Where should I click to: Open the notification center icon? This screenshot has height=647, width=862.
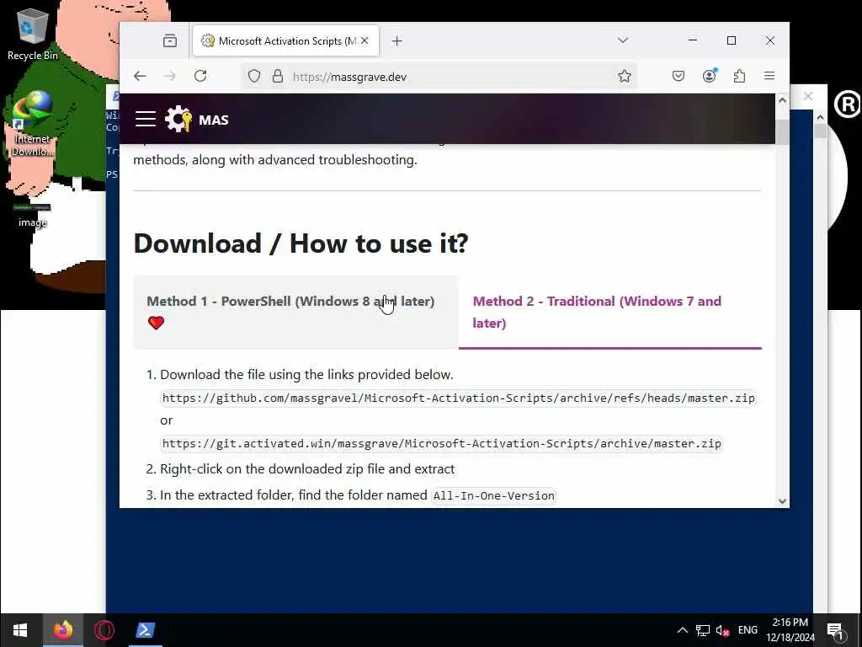click(836, 630)
